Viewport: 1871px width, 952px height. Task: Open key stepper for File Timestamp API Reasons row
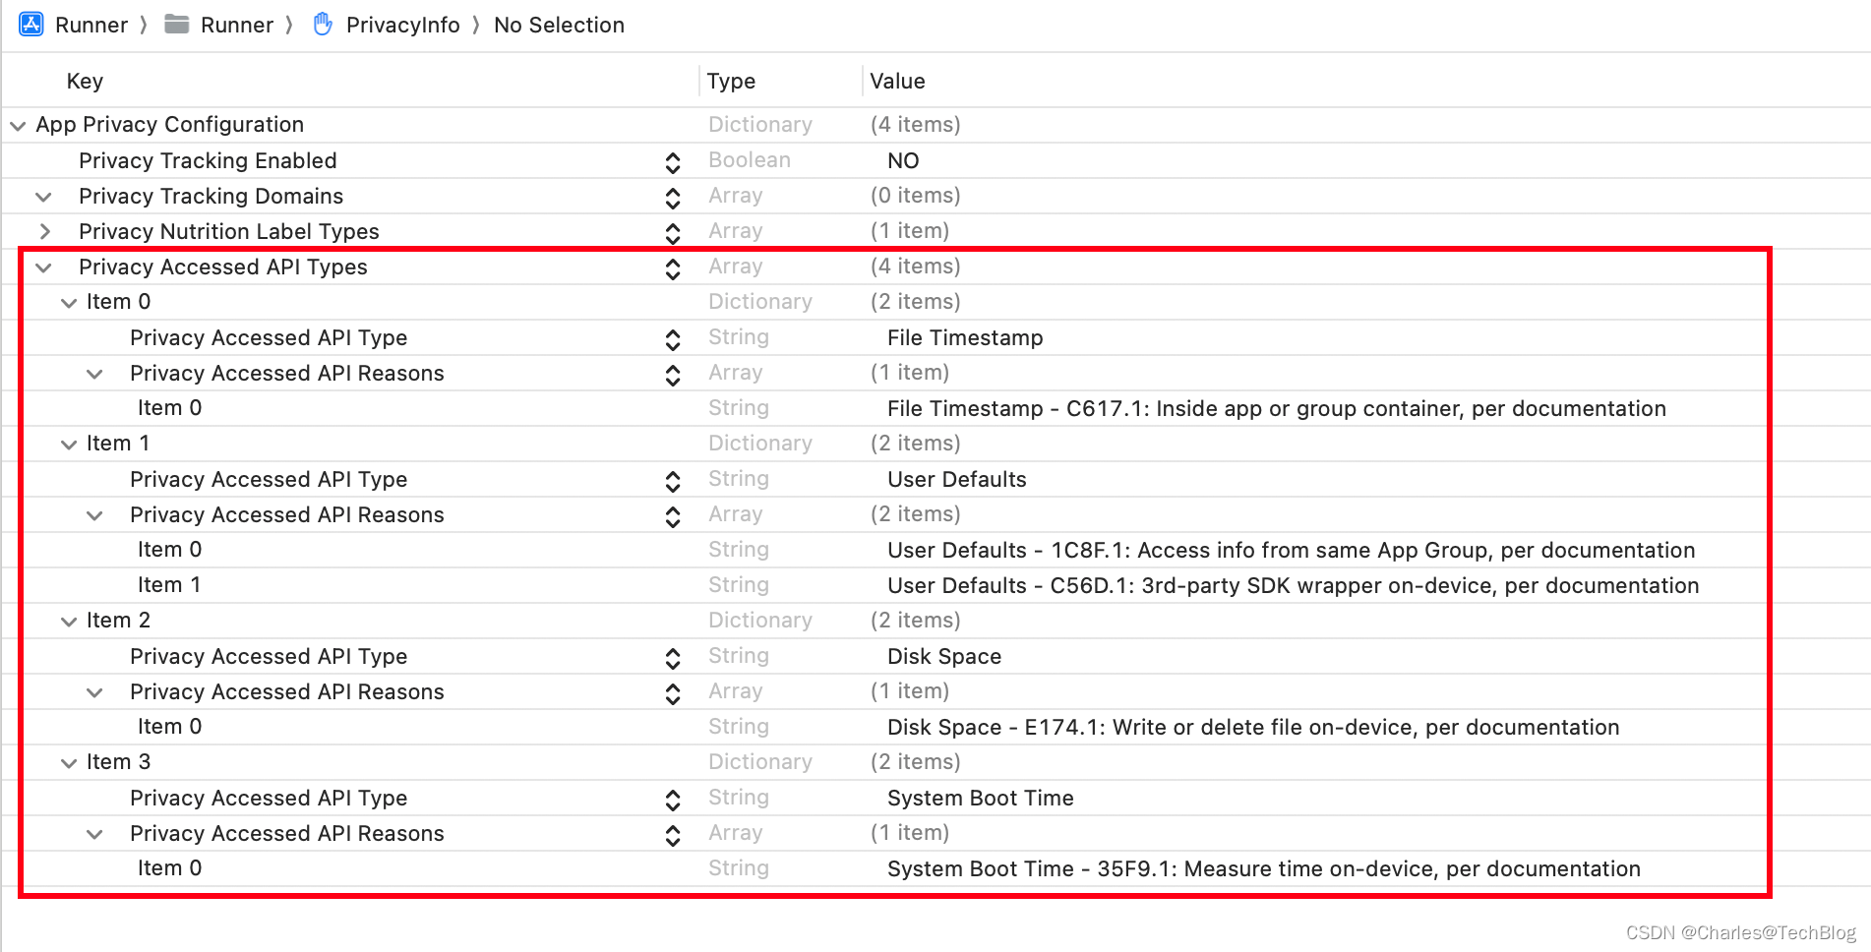tap(673, 375)
